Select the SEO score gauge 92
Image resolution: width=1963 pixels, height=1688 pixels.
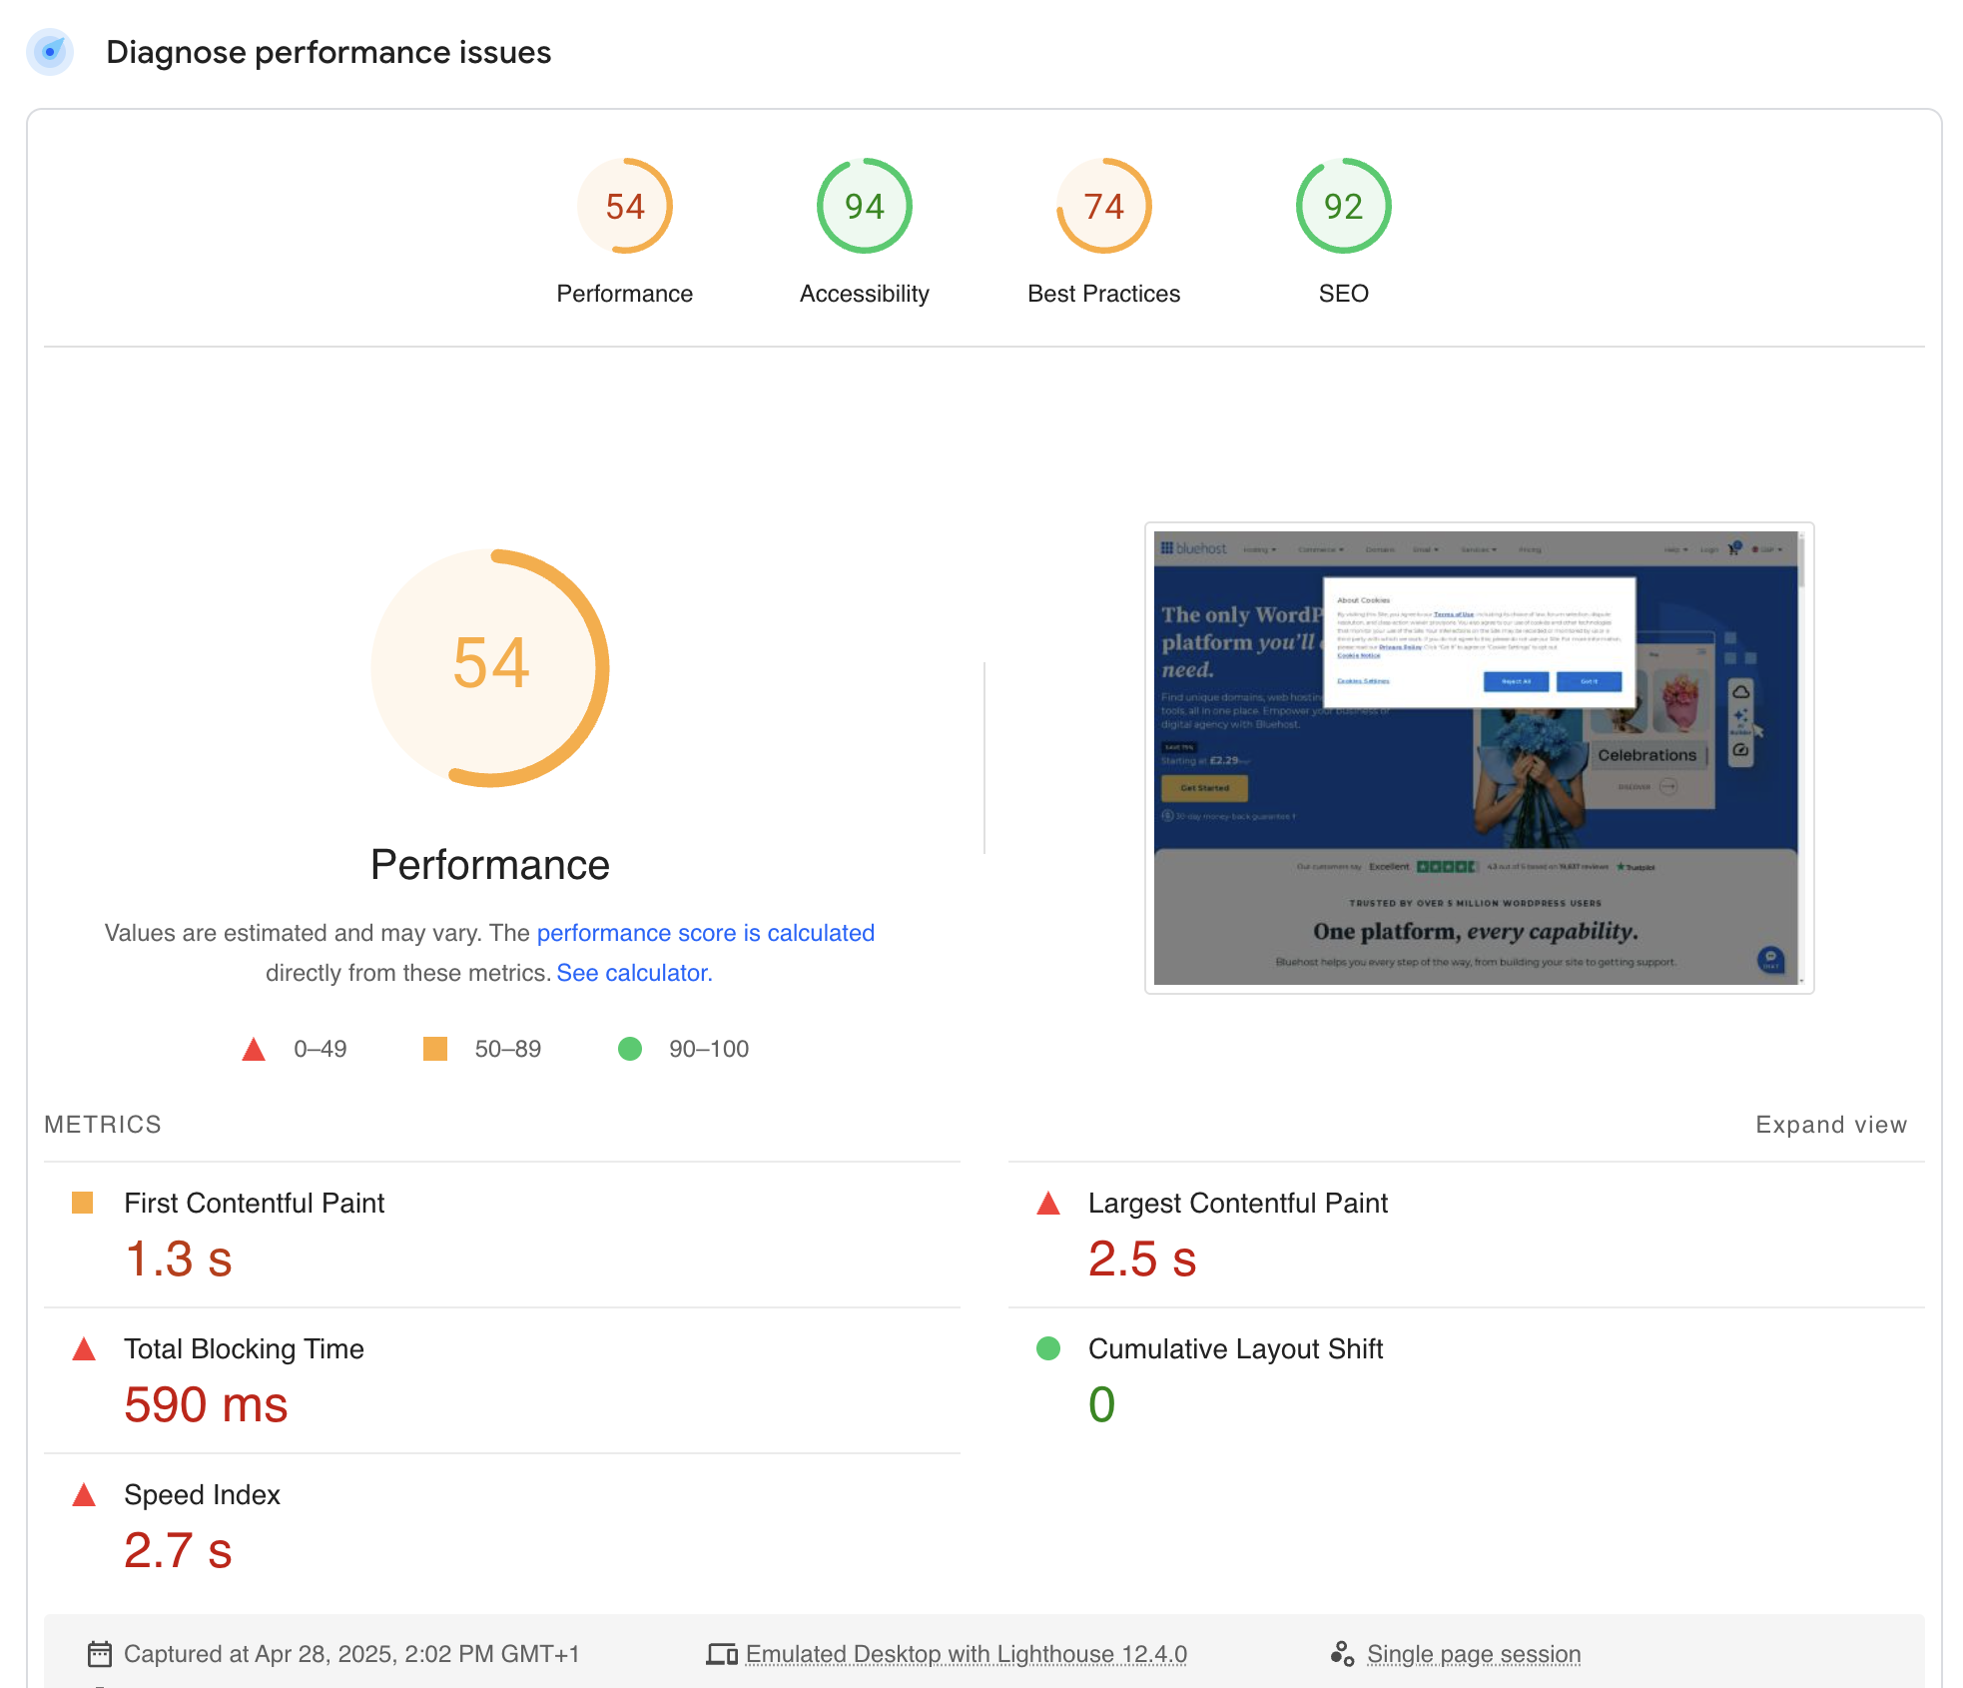click(x=1344, y=207)
